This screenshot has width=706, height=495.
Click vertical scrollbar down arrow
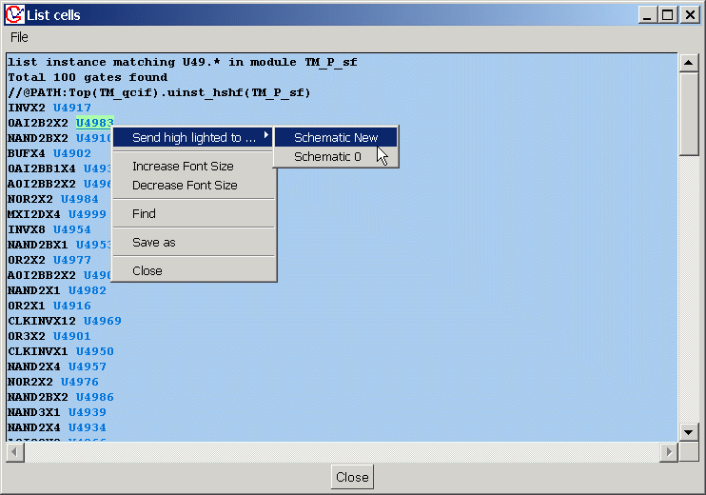(688, 432)
